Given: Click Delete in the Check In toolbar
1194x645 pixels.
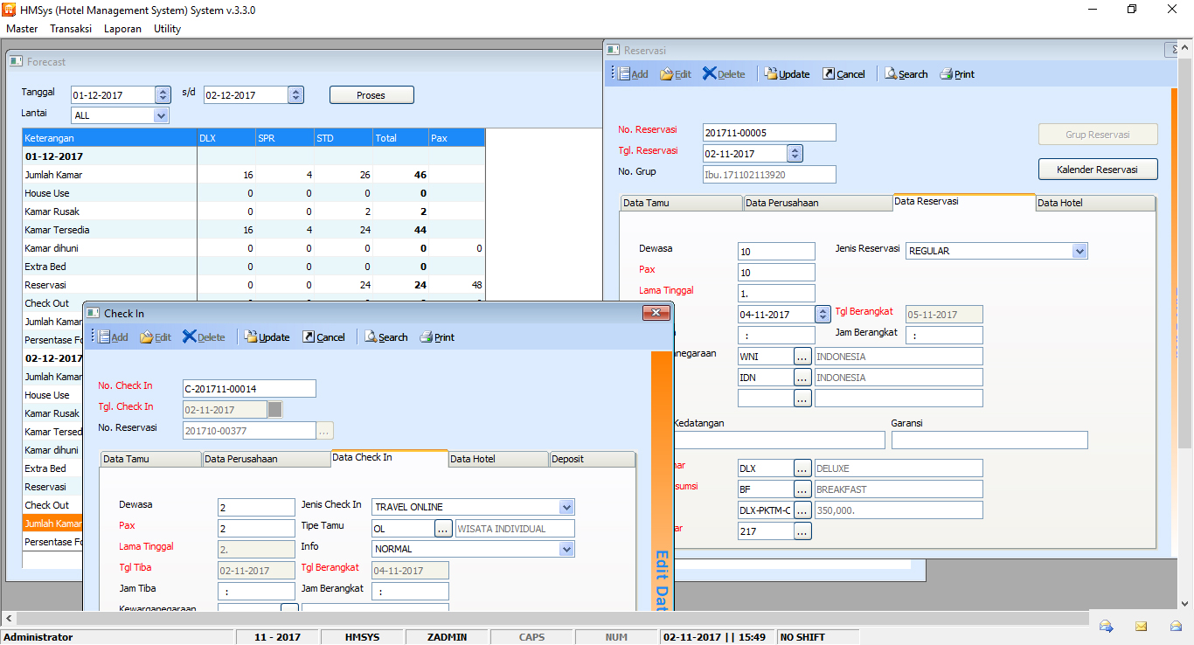Looking at the screenshot, I should (x=204, y=337).
